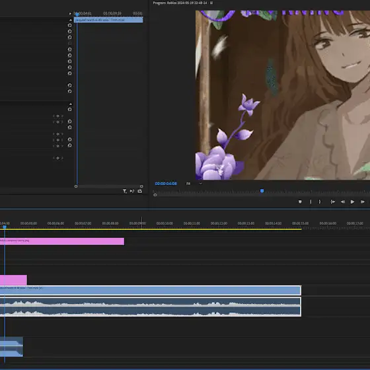Click the loop audio playback icon in Effect Controls

(x=140, y=191)
